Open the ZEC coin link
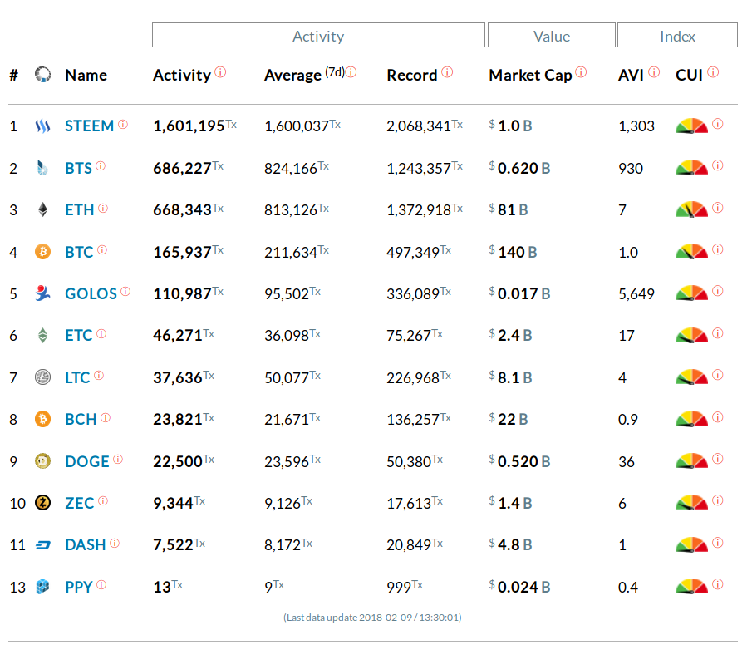The image size is (747, 645). (80, 503)
